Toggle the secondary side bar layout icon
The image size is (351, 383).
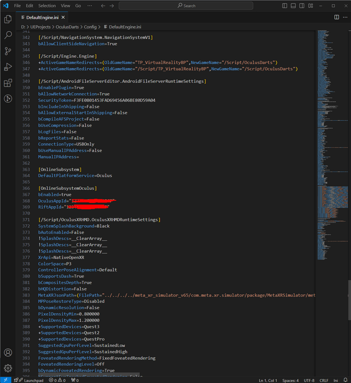pos(302,6)
